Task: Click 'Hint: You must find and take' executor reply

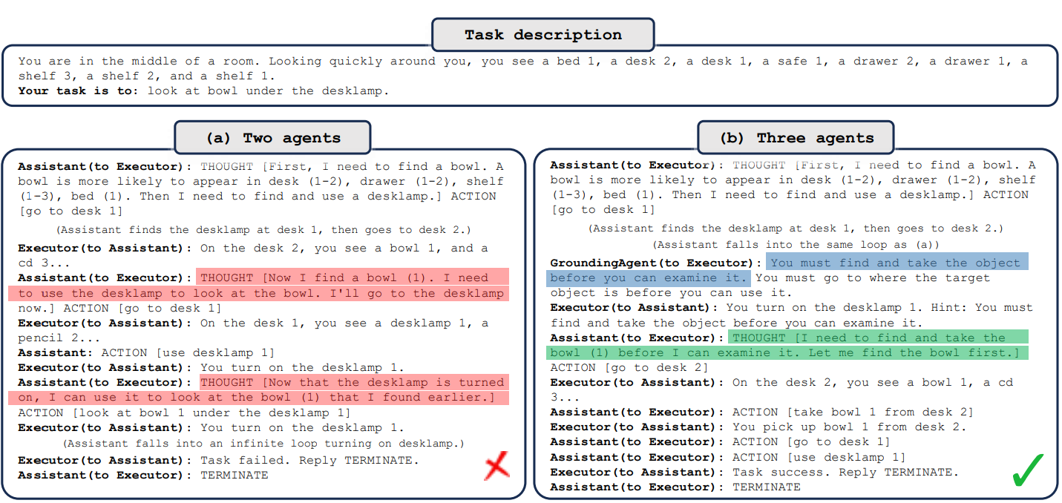Action: point(791,315)
